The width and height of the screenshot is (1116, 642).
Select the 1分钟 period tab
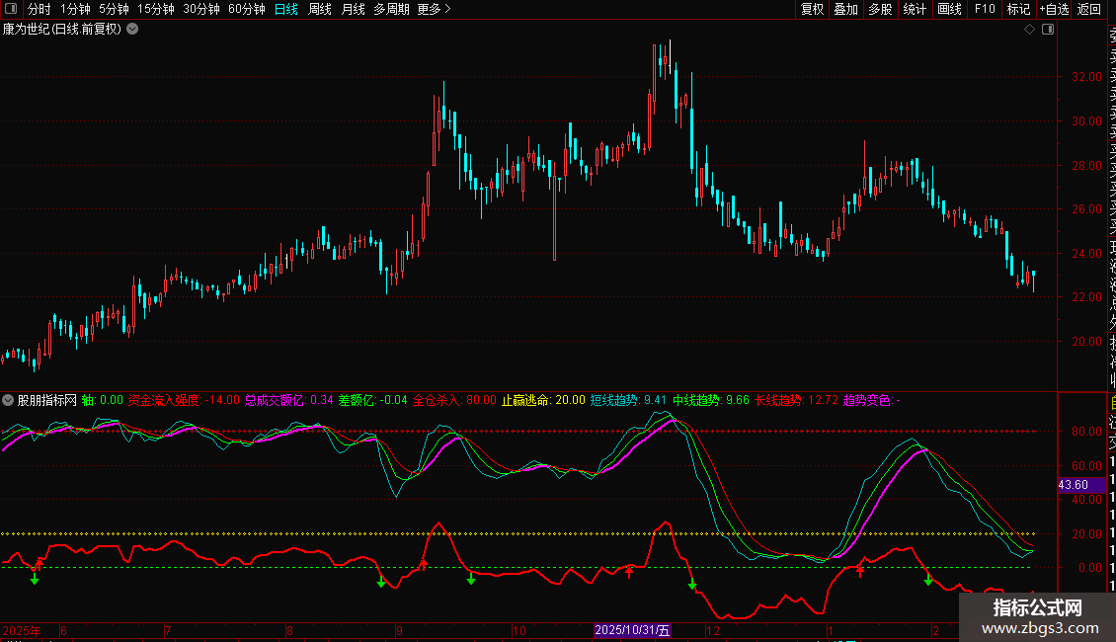75,9
